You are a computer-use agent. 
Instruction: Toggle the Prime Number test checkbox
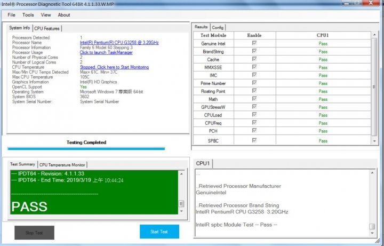[254, 83]
